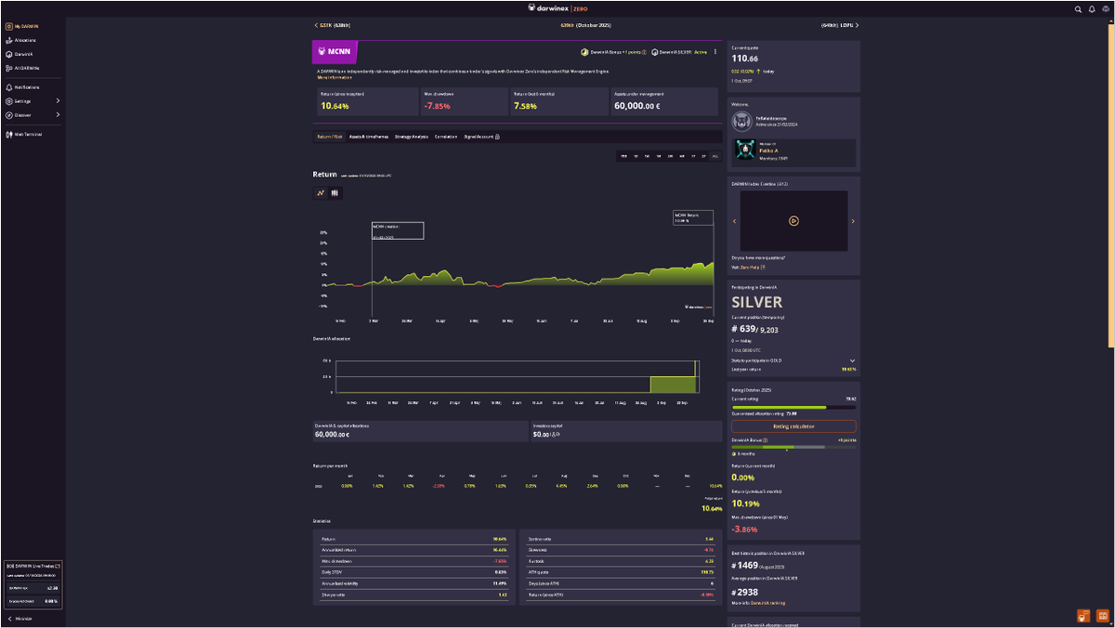Show next video in carousel
This screenshot has width=1115, height=628.
click(x=853, y=221)
